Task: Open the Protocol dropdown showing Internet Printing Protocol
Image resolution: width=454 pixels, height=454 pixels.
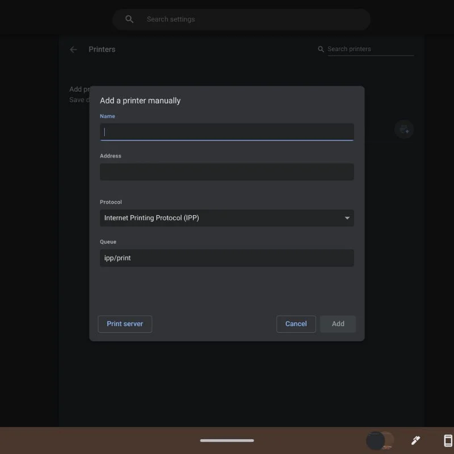Action: pos(221,218)
